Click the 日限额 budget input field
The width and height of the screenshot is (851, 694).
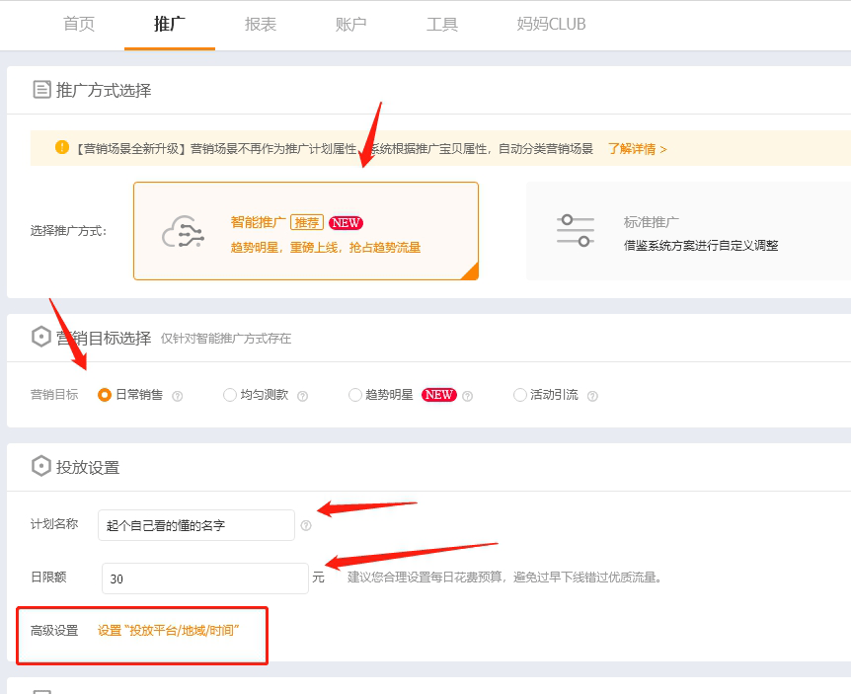[x=205, y=578]
